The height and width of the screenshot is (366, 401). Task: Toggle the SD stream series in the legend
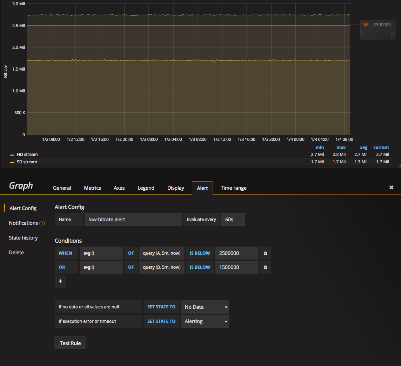pyautogui.click(x=27, y=162)
